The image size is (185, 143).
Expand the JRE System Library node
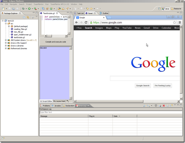[x=5, y=40]
